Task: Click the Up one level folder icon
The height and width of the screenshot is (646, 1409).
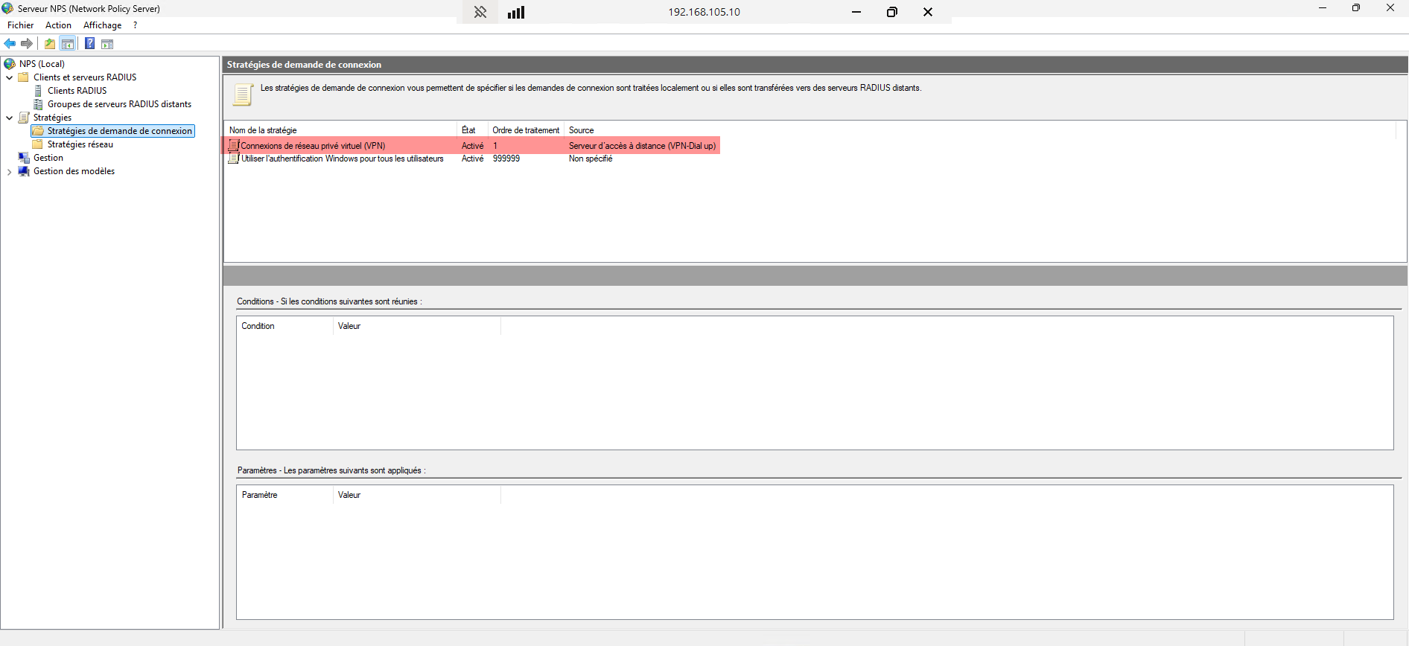Action: (x=50, y=44)
